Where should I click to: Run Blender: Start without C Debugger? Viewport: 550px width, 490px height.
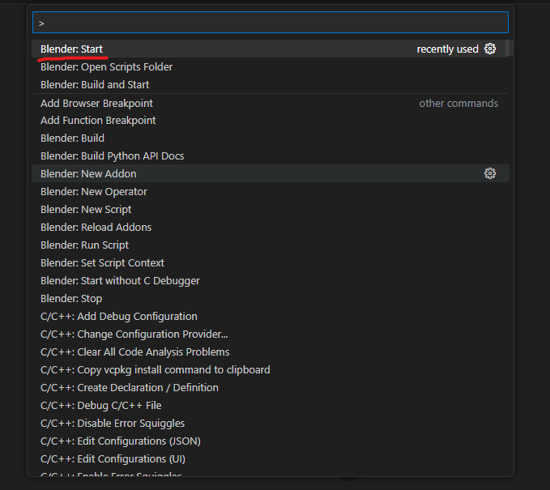coord(271,280)
